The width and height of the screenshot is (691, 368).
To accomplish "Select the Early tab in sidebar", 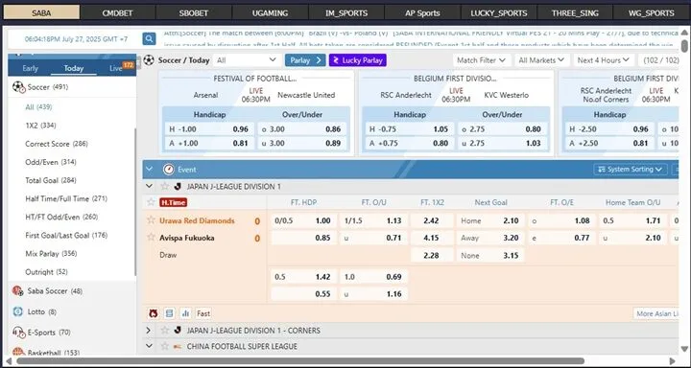I will click(30, 68).
